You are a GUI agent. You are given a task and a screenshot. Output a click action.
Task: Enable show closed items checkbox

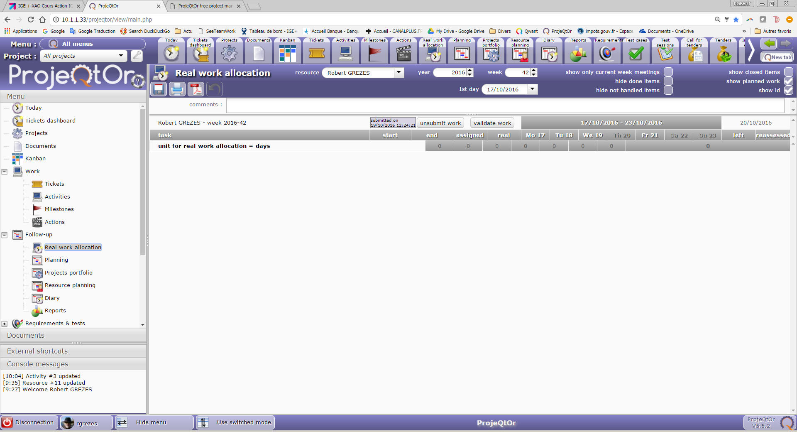click(788, 72)
